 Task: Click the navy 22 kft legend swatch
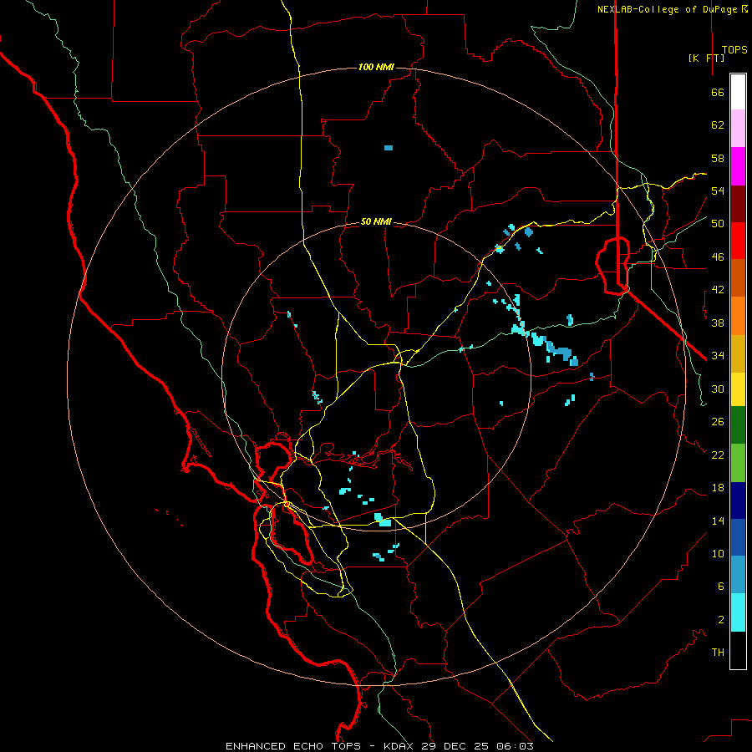[738, 500]
